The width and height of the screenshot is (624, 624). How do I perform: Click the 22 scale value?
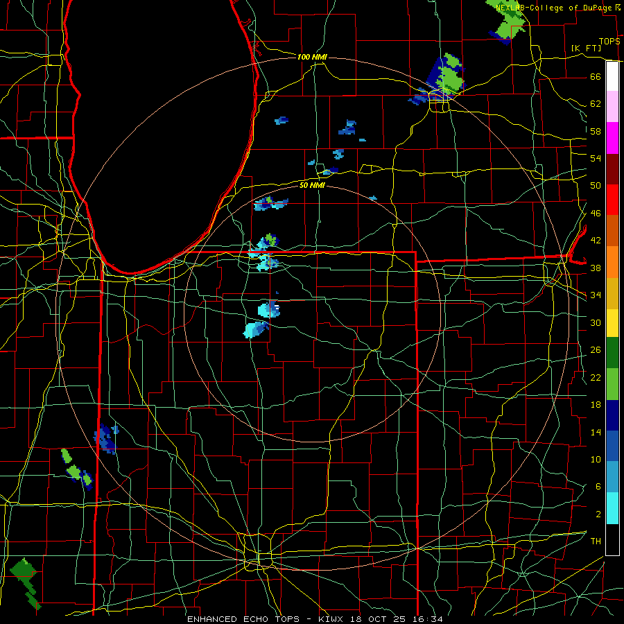click(596, 377)
